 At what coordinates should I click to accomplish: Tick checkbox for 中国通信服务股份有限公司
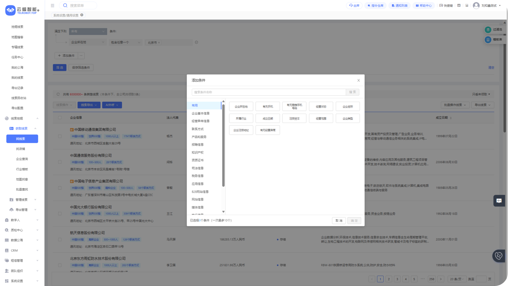point(60,162)
